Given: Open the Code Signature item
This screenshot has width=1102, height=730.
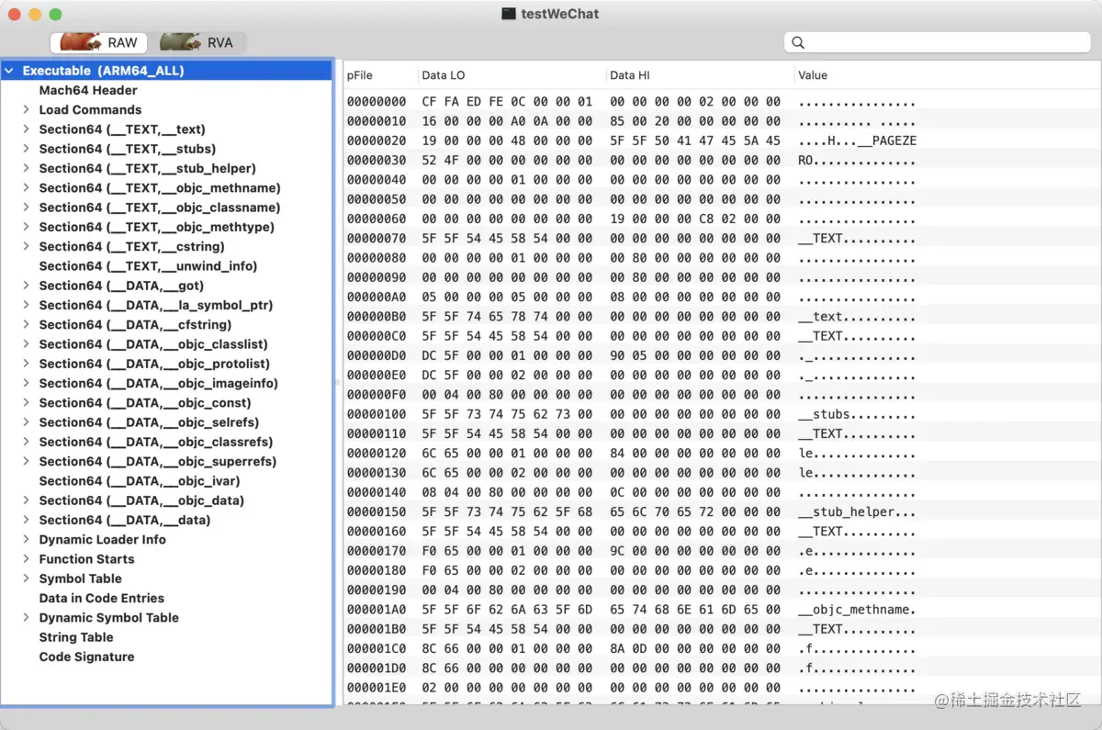Looking at the screenshot, I should tap(86, 657).
